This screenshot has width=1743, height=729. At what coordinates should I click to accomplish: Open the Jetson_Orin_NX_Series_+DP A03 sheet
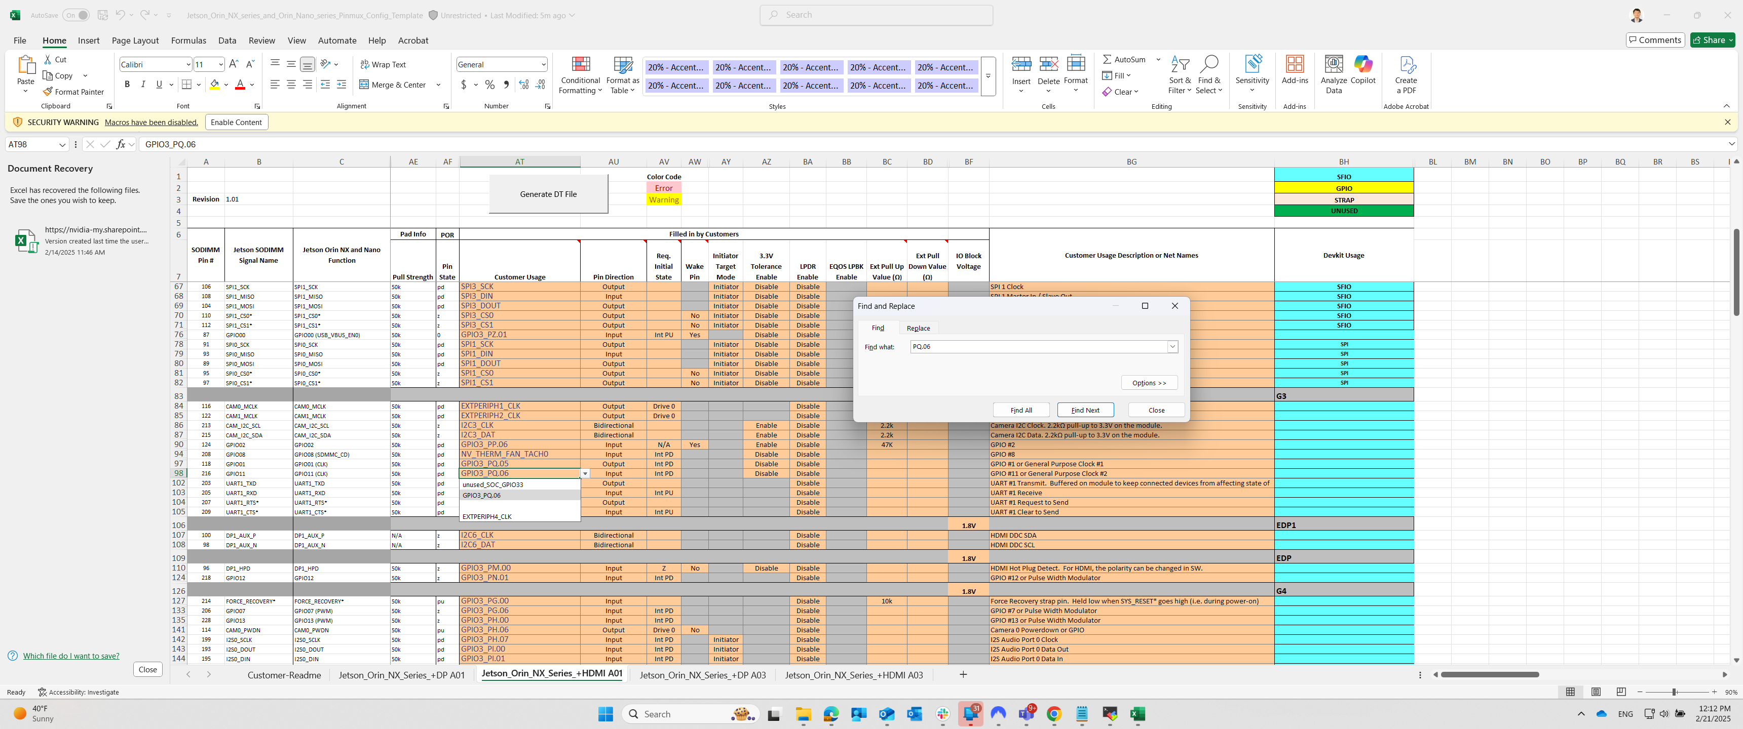coord(702,675)
